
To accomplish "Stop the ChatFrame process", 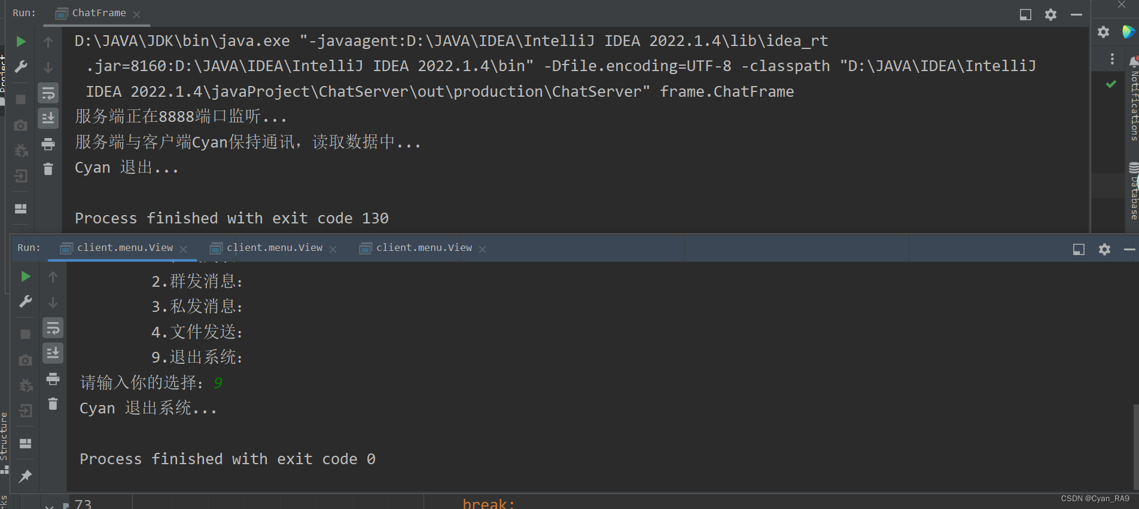I will [x=21, y=99].
